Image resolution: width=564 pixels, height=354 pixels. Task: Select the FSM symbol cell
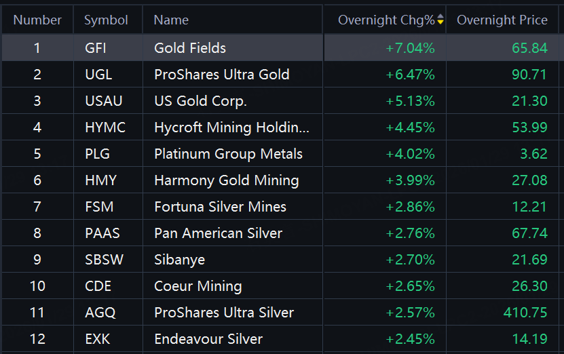pos(99,207)
